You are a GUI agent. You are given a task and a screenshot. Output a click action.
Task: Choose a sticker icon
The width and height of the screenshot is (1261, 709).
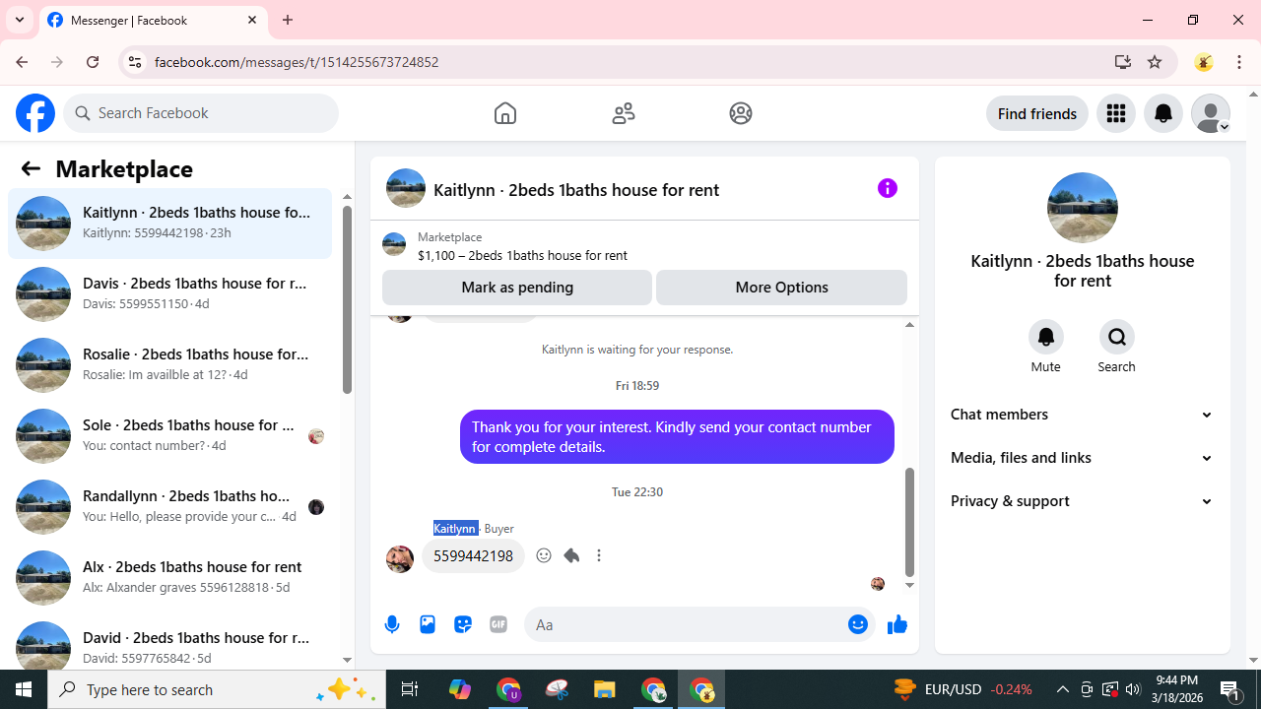[463, 624]
